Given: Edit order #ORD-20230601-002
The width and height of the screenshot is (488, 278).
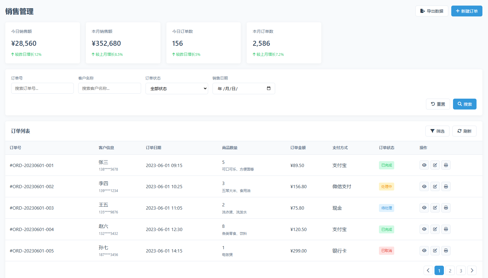Looking at the screenshot, I should [x=435, y=186].
